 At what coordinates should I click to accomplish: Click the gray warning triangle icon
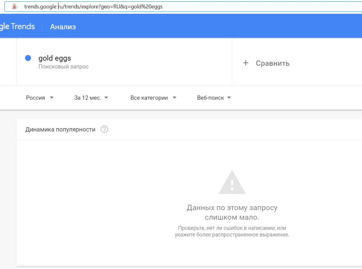point(232,183)
